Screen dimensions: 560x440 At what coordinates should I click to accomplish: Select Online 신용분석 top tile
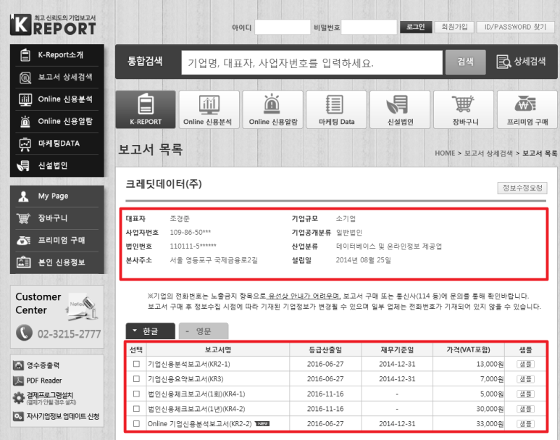[x=209, y=109]
